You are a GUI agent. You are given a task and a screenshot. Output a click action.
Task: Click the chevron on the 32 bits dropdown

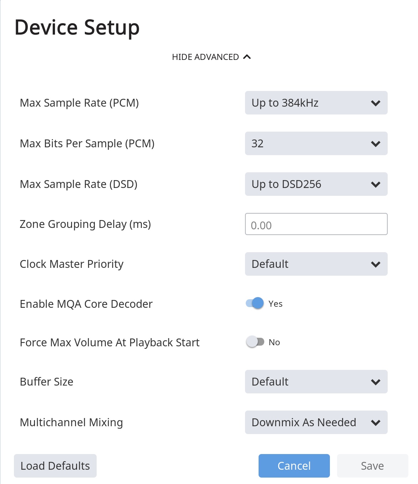click(376, 144)
